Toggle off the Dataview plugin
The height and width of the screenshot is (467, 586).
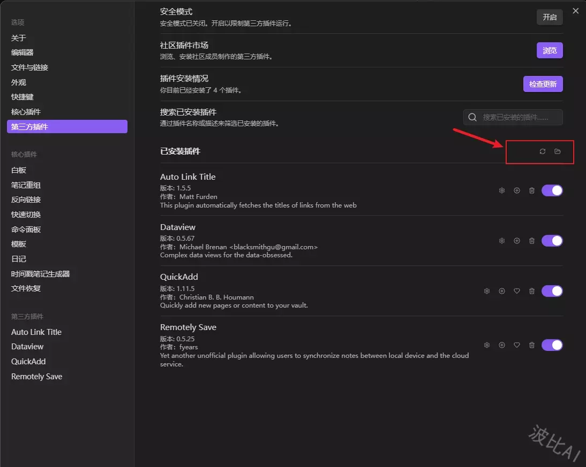click(552, 241)
